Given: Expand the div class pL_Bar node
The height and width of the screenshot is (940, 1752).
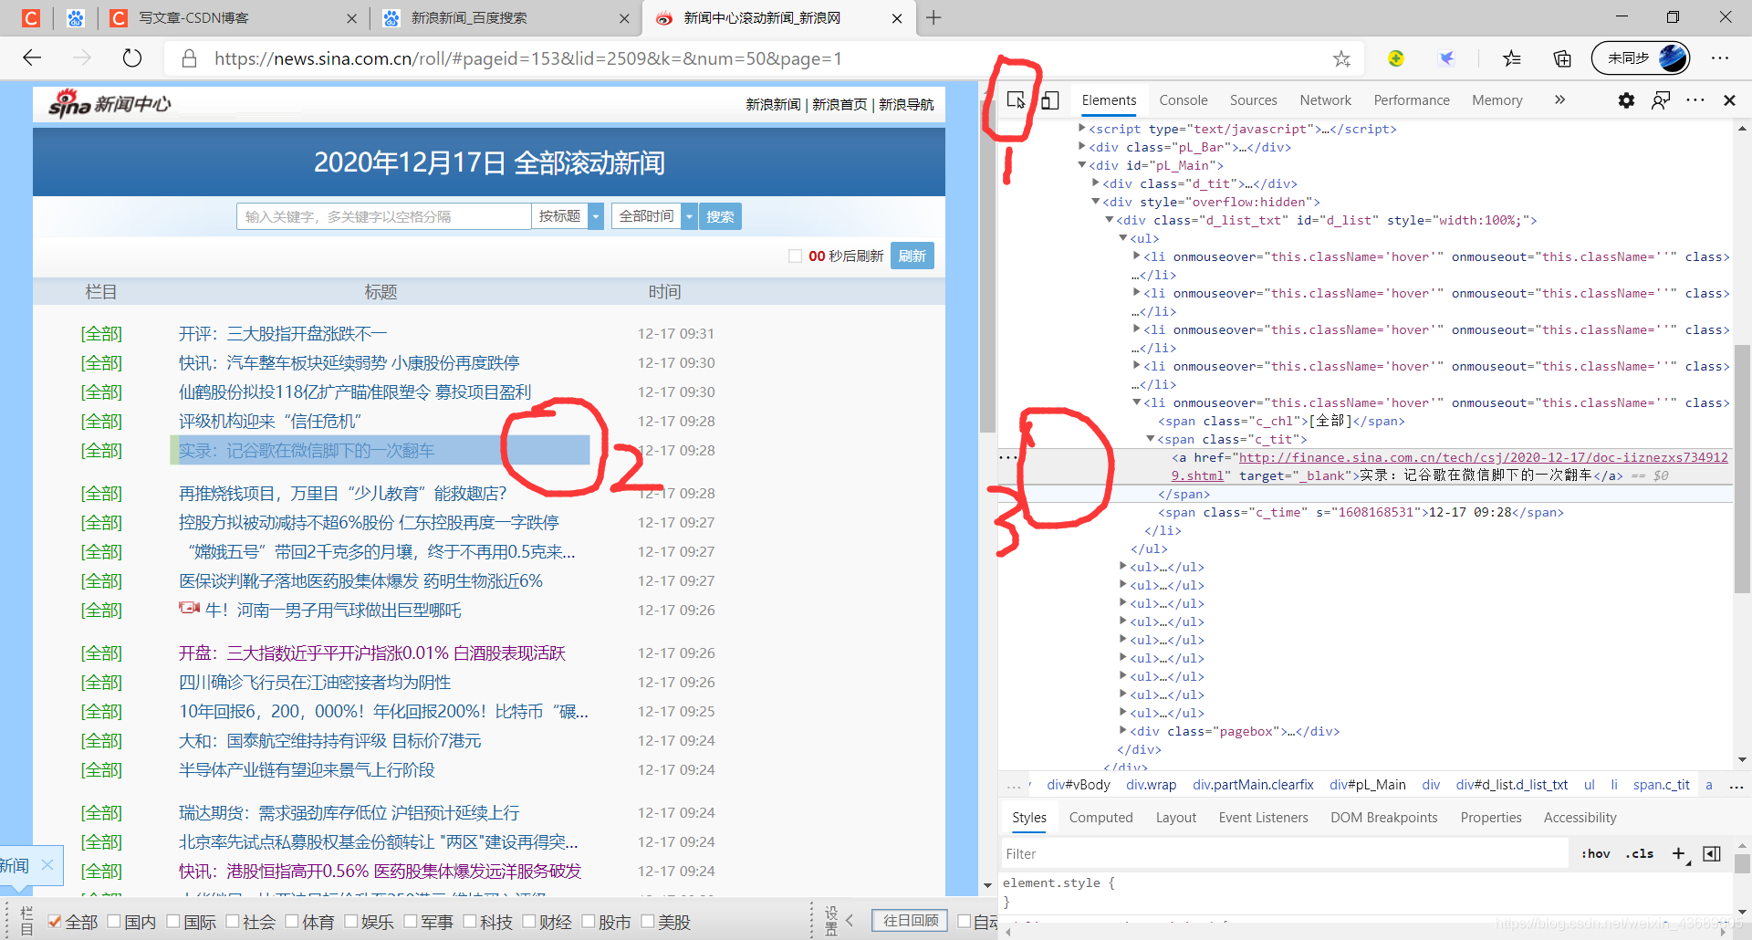Looking at the screenshot, I should [1082, 147].
